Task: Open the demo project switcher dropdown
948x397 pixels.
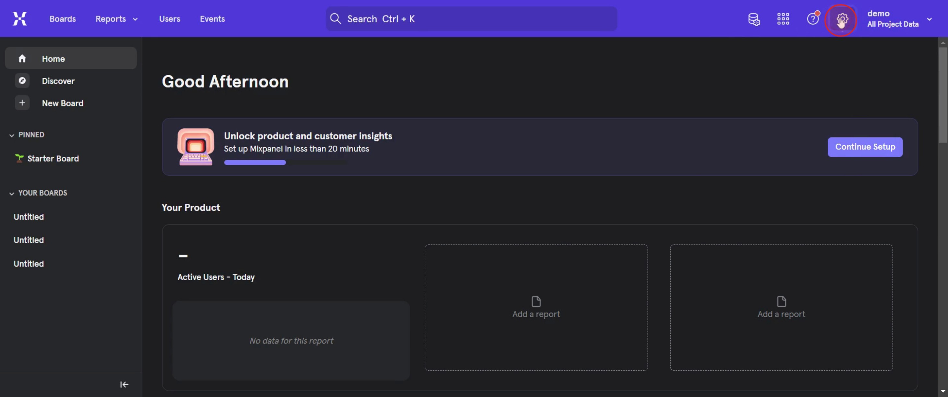Action: tap(899, 19)
